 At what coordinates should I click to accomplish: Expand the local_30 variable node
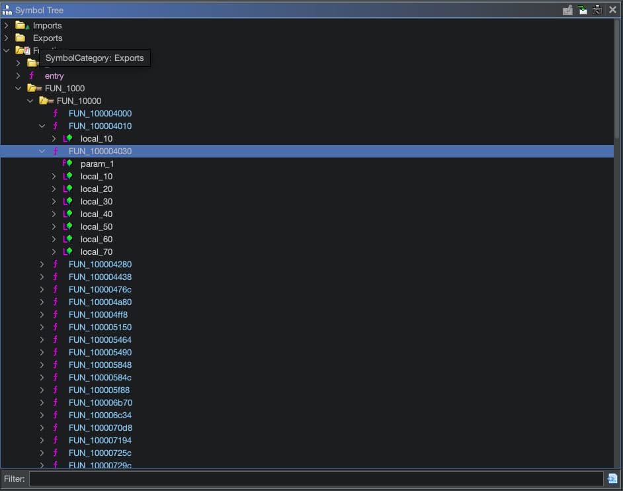click(x=54, y=202)
